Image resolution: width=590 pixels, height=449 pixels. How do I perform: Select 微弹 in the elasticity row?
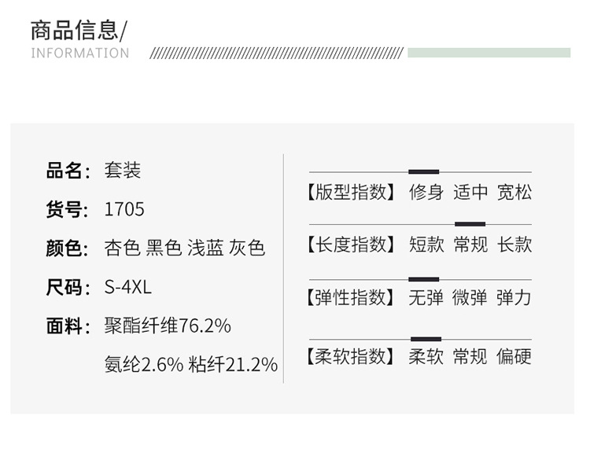pyautogui.click(x=470, y=297)
